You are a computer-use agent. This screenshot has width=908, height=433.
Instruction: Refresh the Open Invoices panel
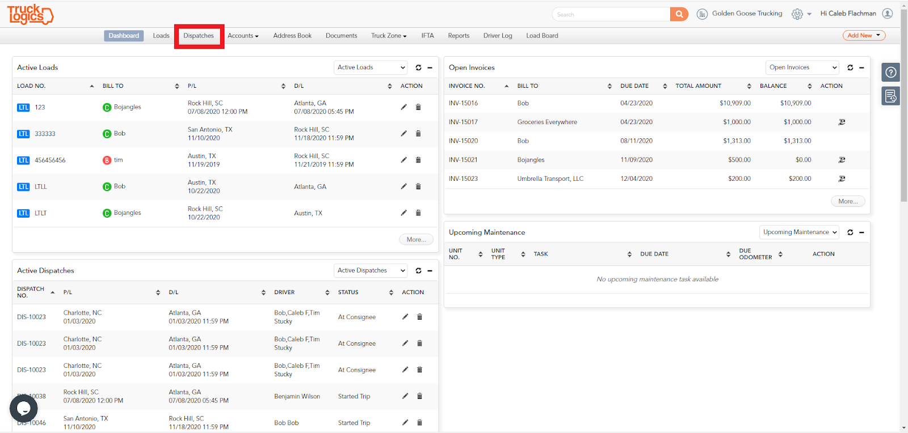pyautogui.click(x=850, y=67)
